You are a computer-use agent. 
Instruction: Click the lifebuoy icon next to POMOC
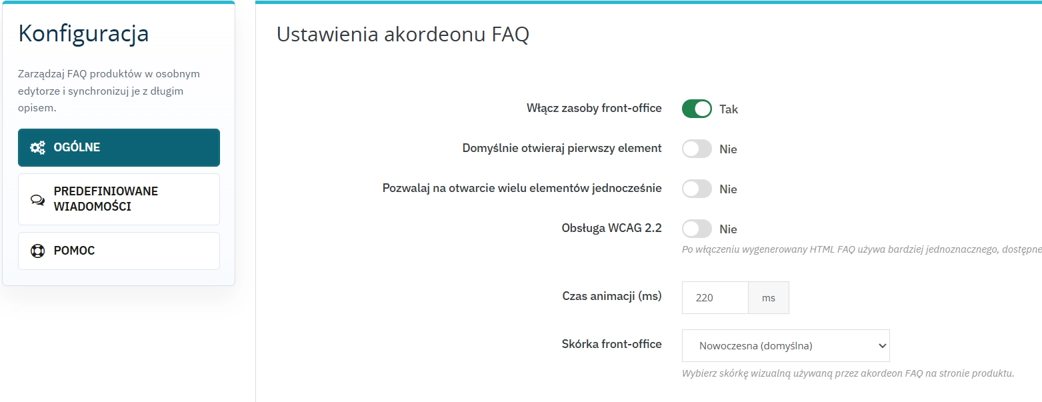point(39,250)
